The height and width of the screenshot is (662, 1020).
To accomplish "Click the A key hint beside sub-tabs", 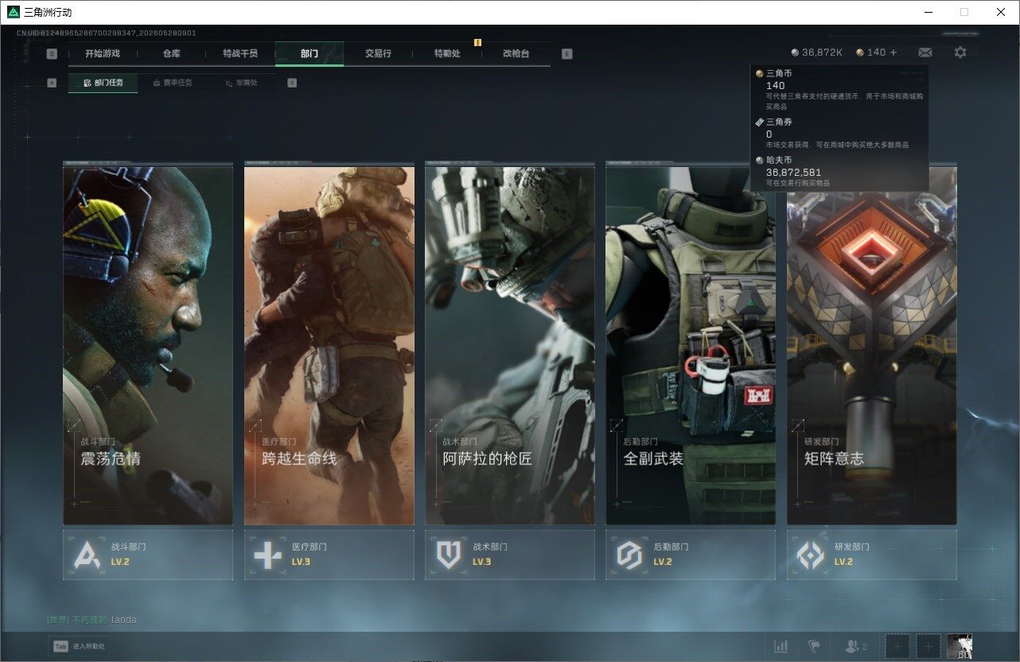I will (52, 83).
